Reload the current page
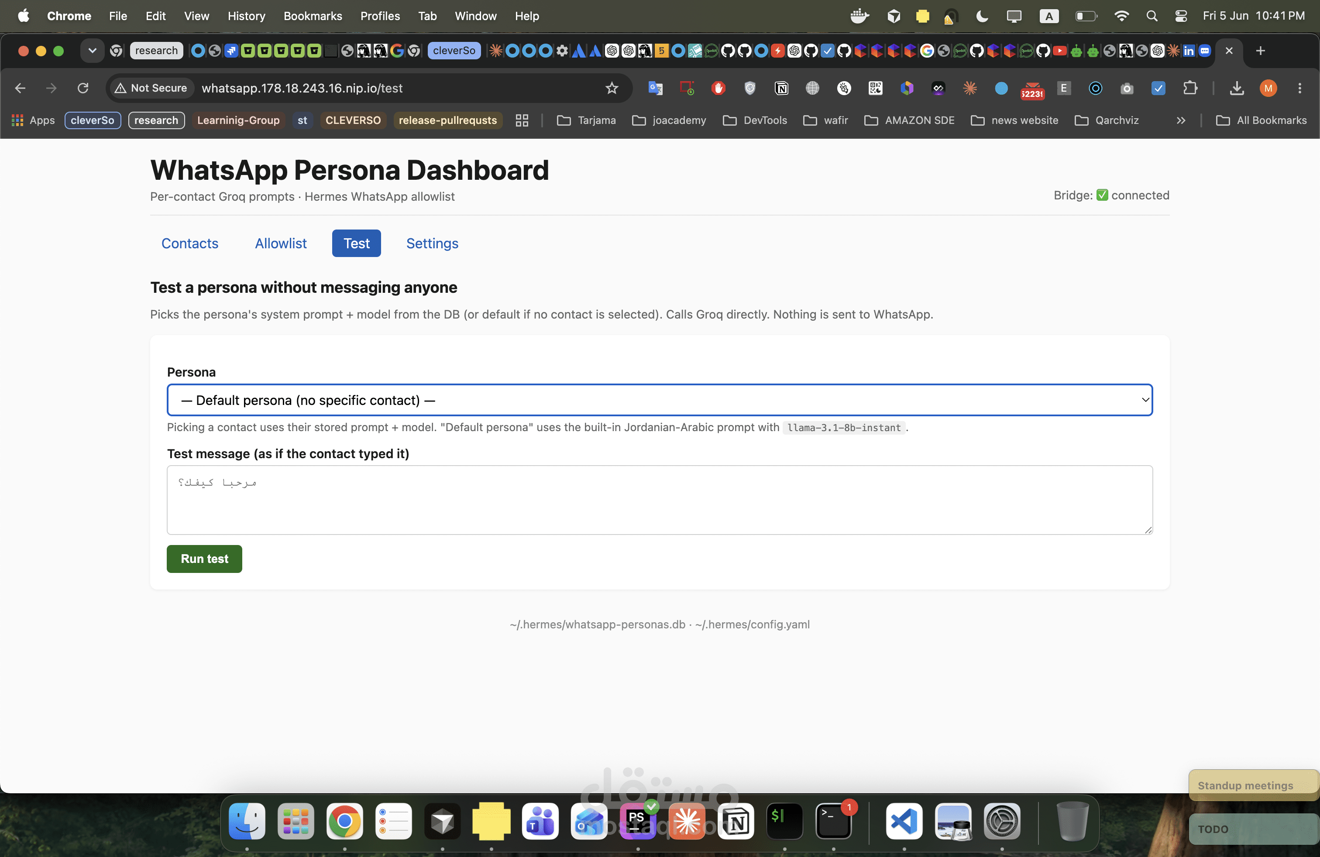Image resolution: width=1320 pixels, height=857 pixels. (x=82, y=88)
